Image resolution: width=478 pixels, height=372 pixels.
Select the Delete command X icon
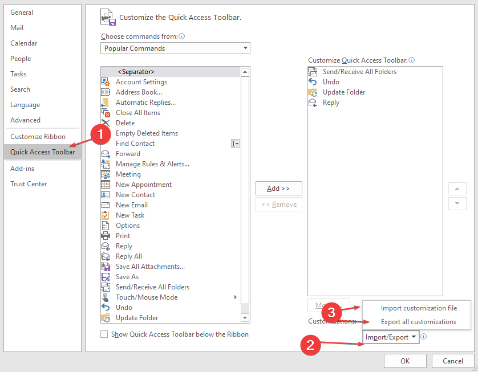click(105, 123)
